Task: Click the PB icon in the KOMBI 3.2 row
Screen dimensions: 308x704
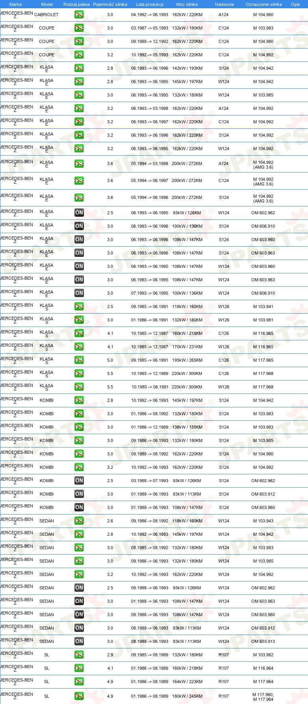Action: (x=79, y=467)
